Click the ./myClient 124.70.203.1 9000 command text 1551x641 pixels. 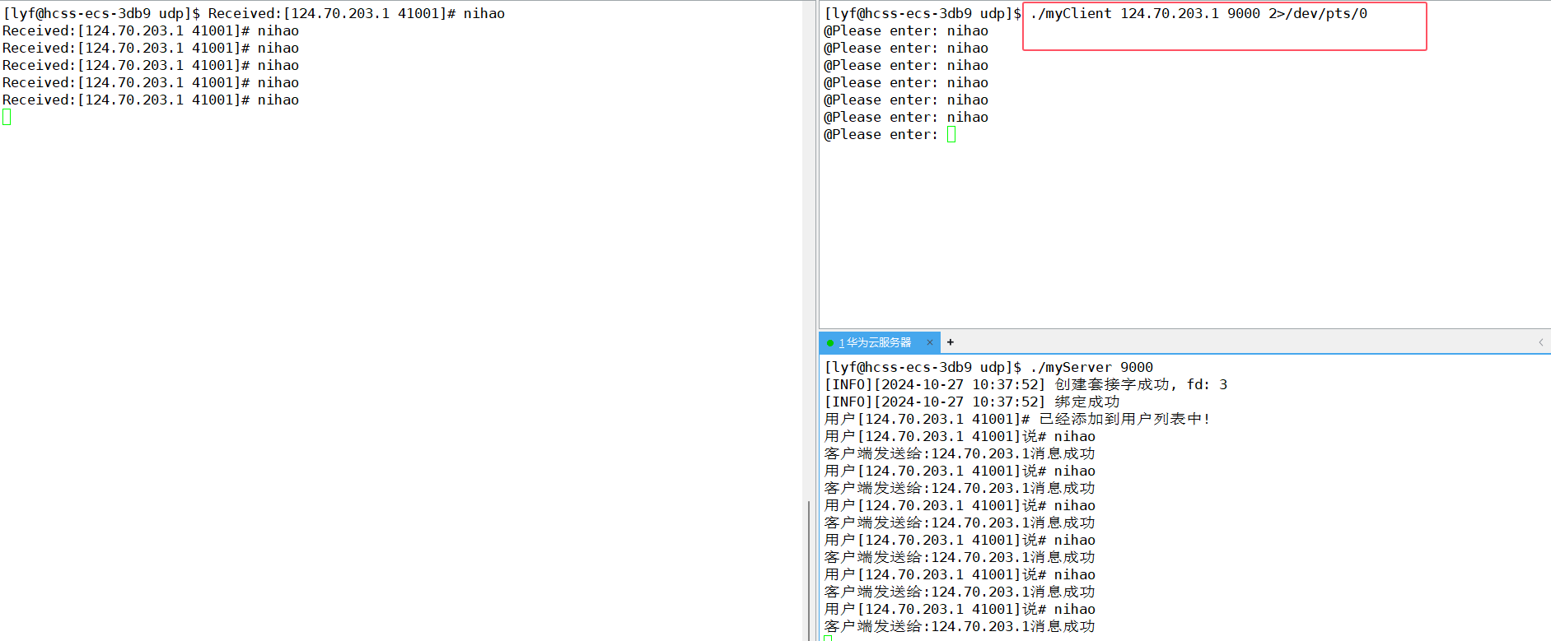(x=1198, y=13)
